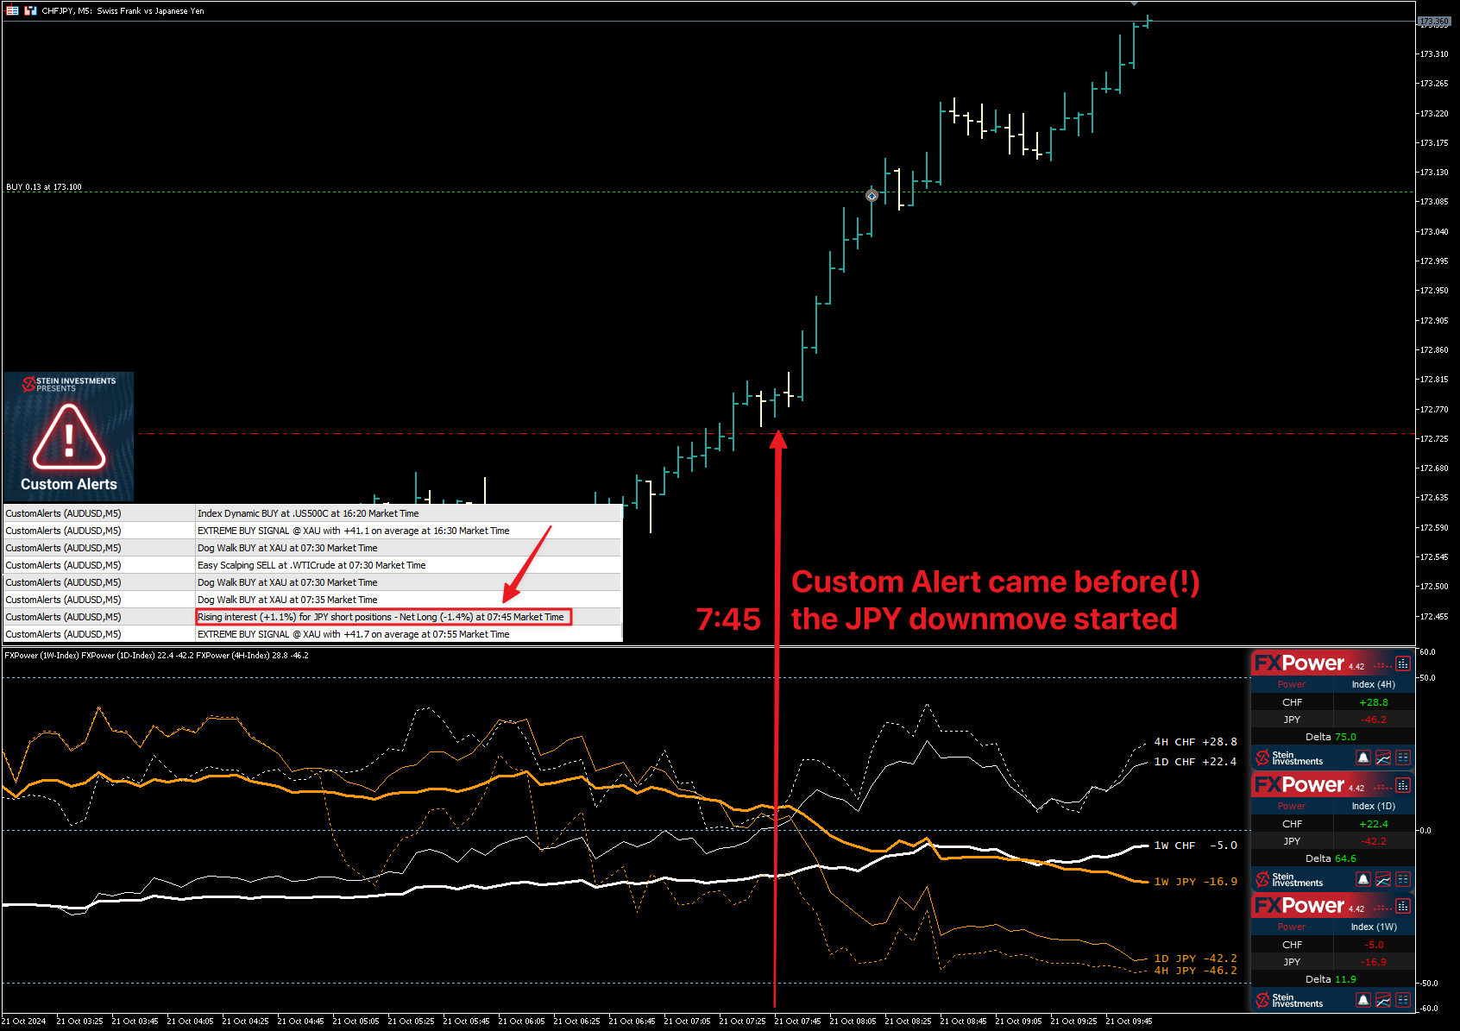Screen dimensions: 1460x1031
Task: Toggle chart lines icon in 1D FXPower panel
Action: pyautogui.click(x=1383, y=879)
